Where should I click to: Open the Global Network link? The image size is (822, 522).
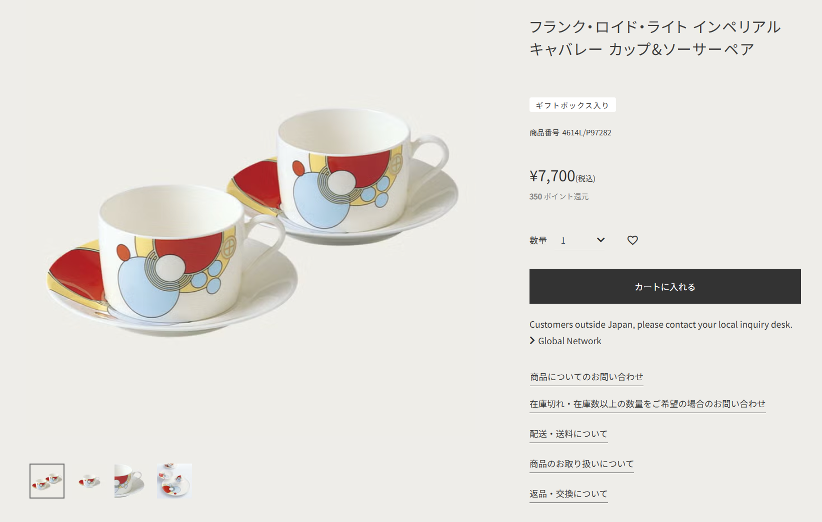(569, 341)
